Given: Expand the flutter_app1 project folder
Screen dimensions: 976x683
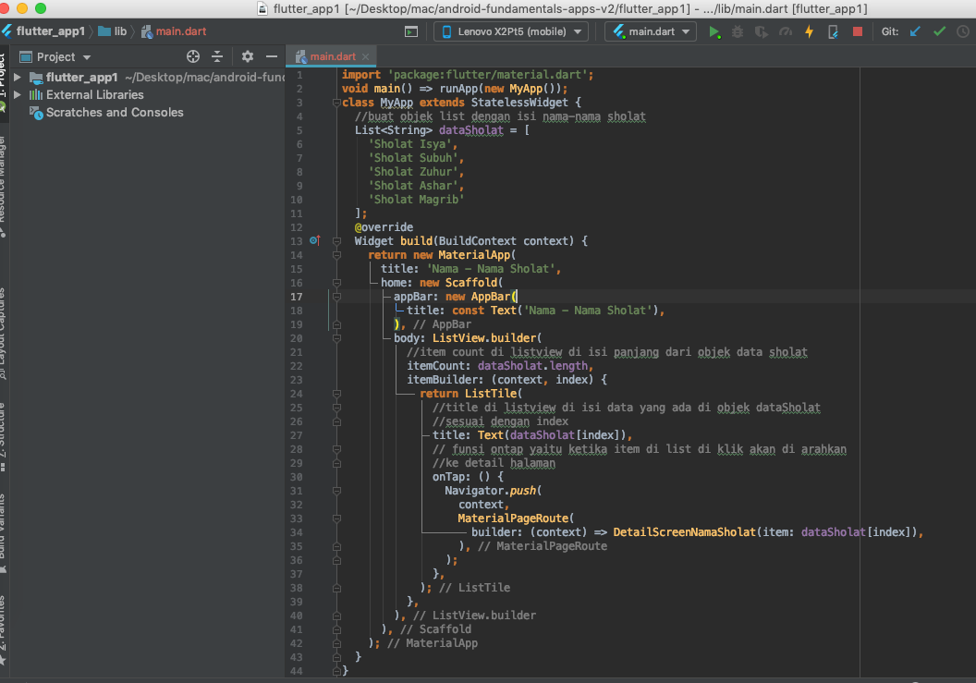Looking at the screenshot, I should pyautogui.click(x=18, y=77).
